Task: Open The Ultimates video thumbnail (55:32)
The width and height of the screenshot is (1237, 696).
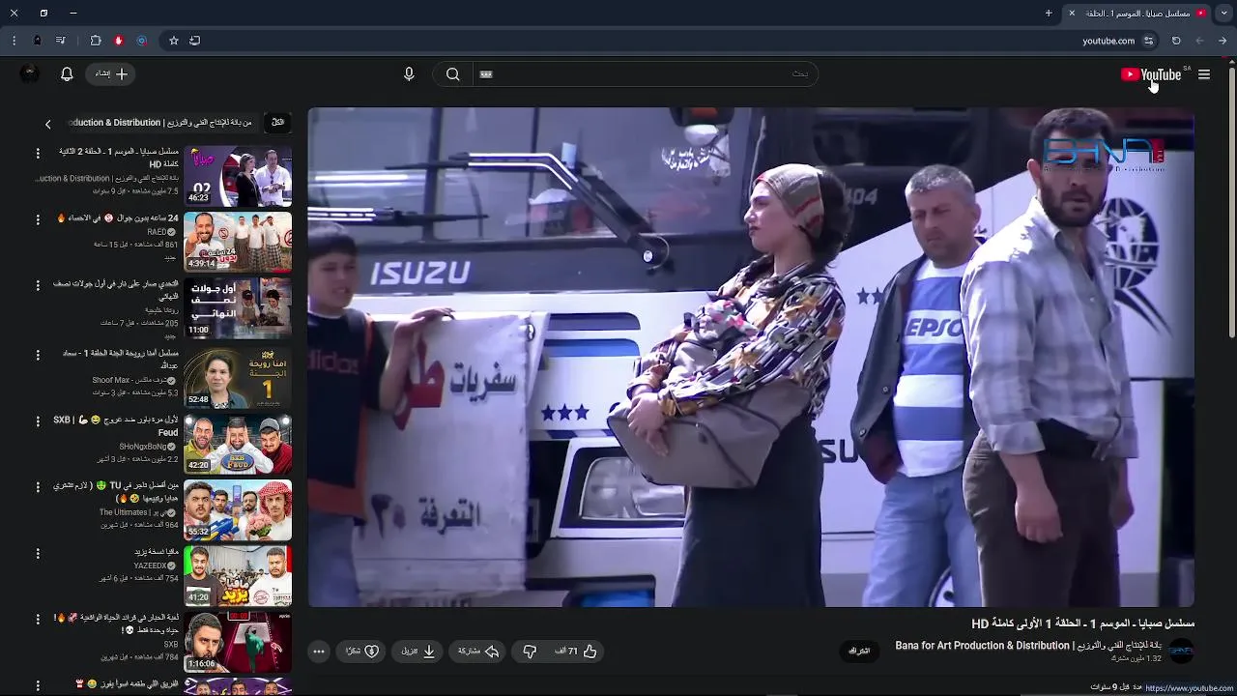Action: click(238, 509)
